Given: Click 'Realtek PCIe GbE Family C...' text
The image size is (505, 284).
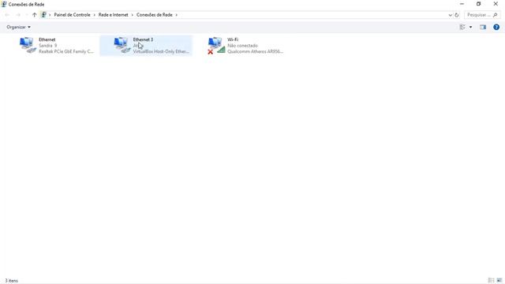Looking at the screenshot, I should pos(66,51).
